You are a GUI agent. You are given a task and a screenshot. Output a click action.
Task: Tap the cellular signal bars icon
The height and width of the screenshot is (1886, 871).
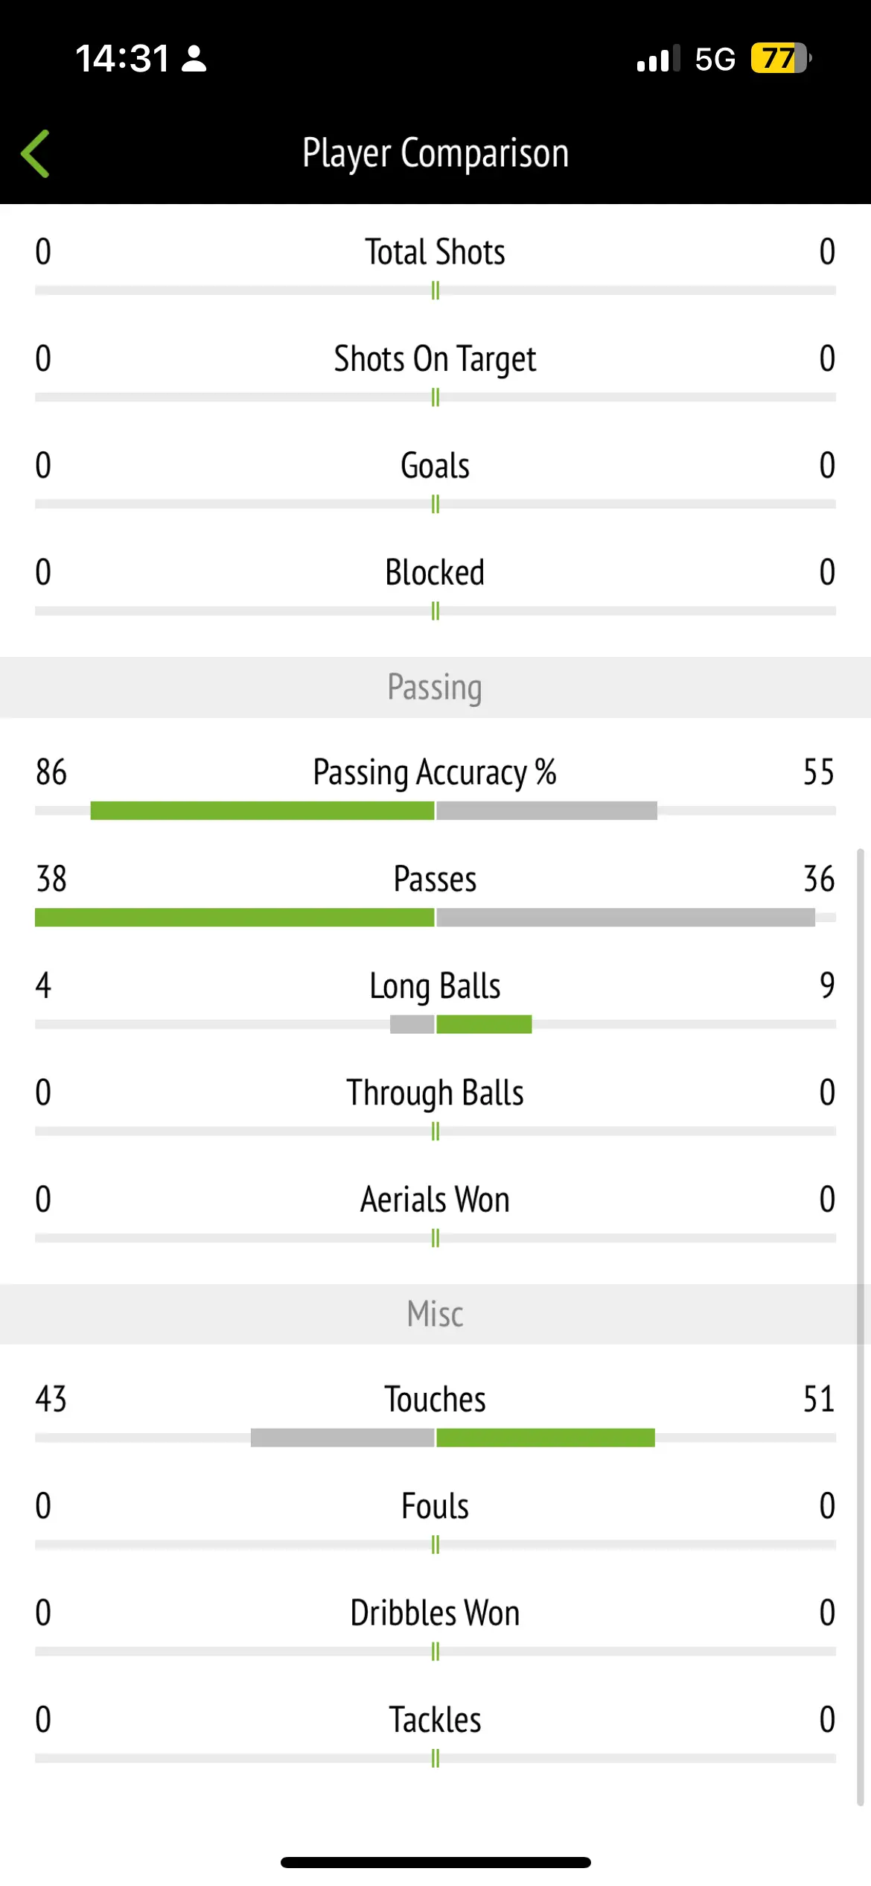coord(658,59)
